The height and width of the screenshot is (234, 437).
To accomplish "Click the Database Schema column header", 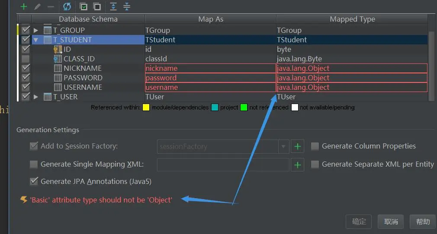I will [x=88, y=19].
